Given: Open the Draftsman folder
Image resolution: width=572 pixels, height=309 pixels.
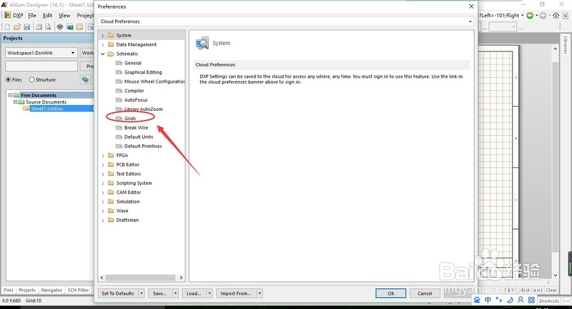Looking at the screenshot, I should (x=128, y=220).
